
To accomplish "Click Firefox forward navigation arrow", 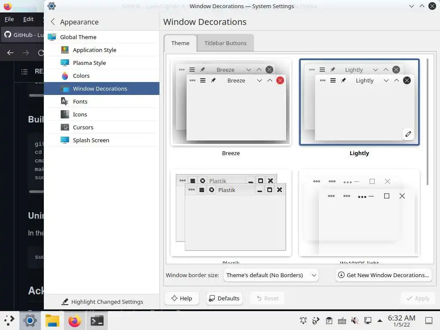I will (x=25, y=53).
